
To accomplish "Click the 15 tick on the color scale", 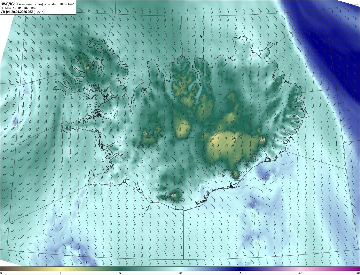I will point(240,273).
